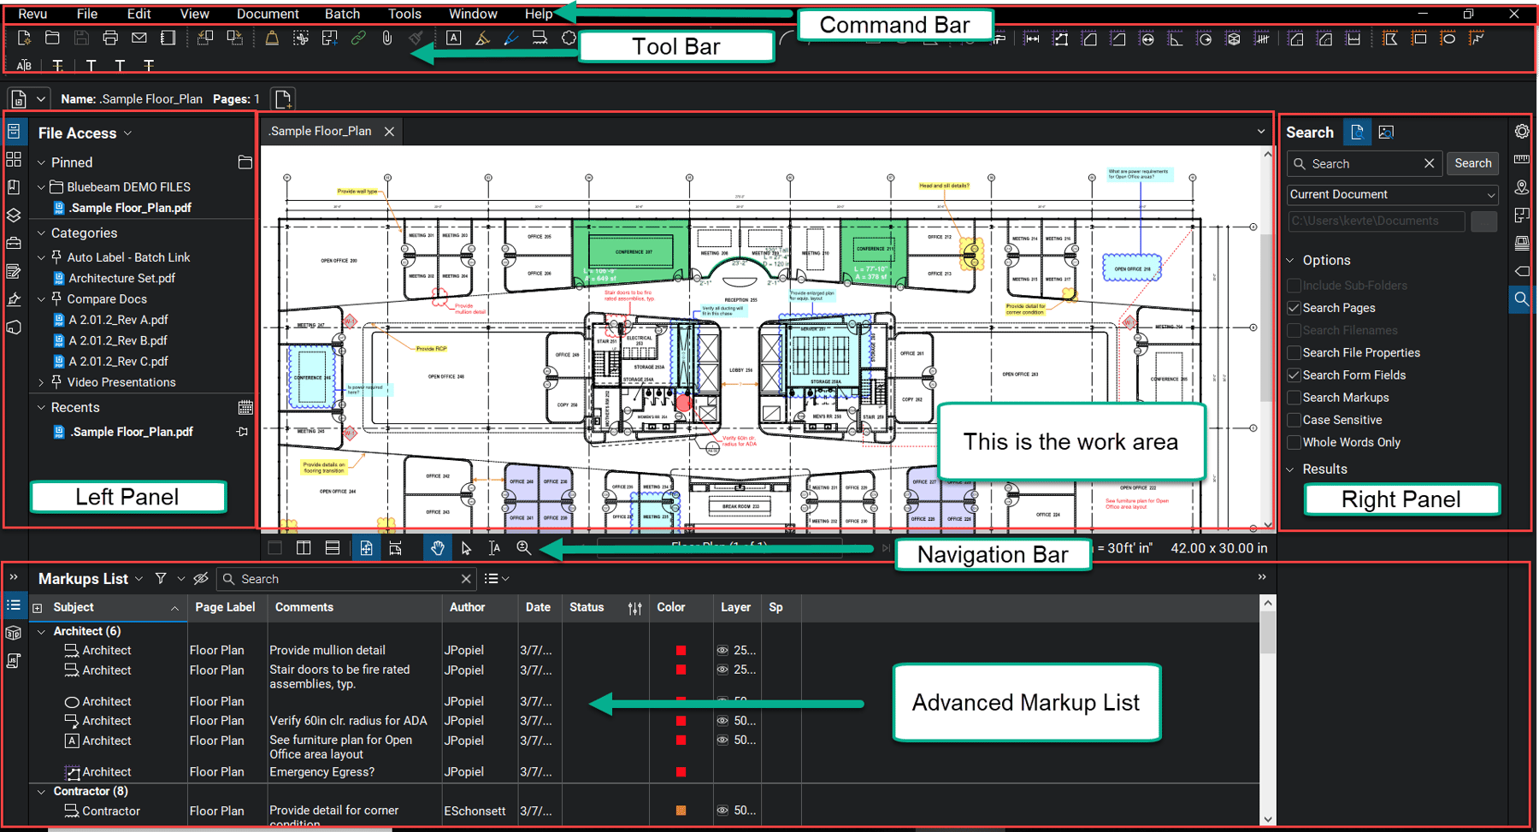Select the Zoom magnifier tool in navigation bar
Image resolution: width=1539 pixels, height=832 pixels.
(524, 548)
